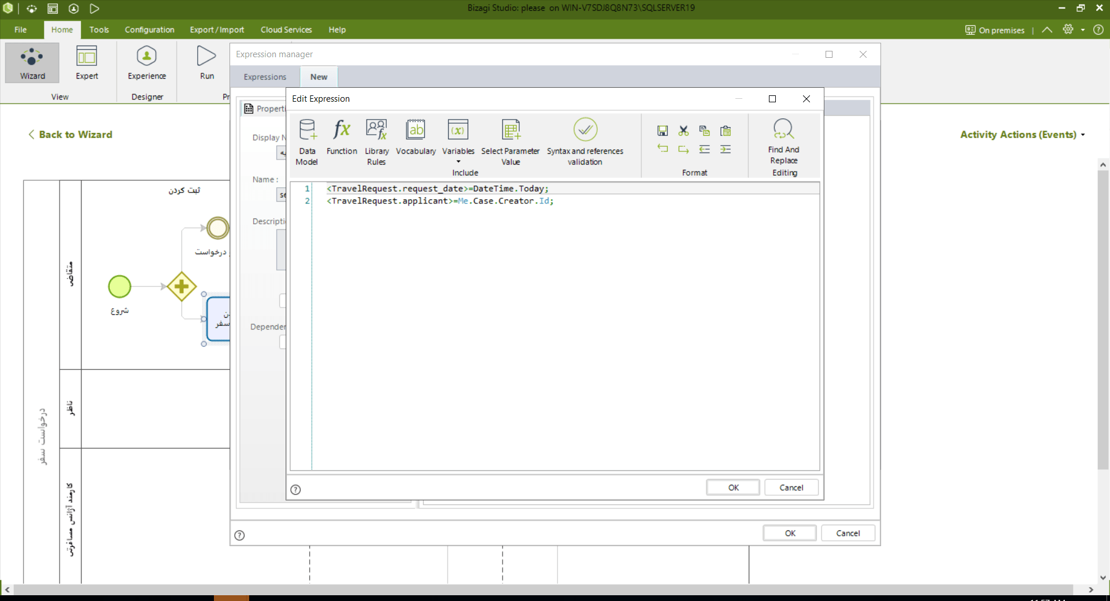Screen dimensions: 1110x601
Task: Close the Edit Expression dialog
Action: 806,99
